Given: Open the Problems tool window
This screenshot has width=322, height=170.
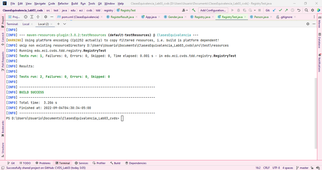Looking at the screenshot, I should tap(43, 163).
